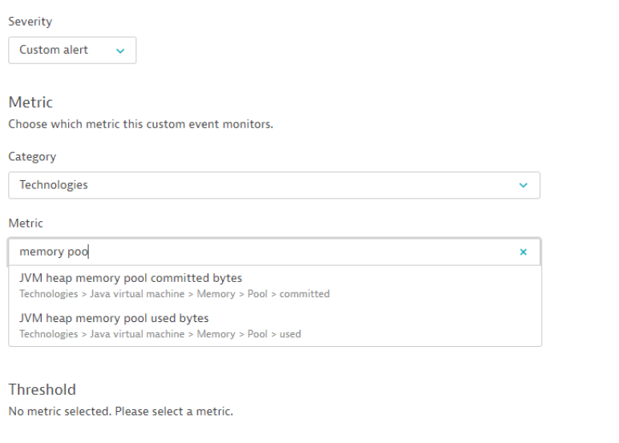The image size is (619, 443).
Task: Click the 'Metric' section heading
Action: [x=30, y=103]
